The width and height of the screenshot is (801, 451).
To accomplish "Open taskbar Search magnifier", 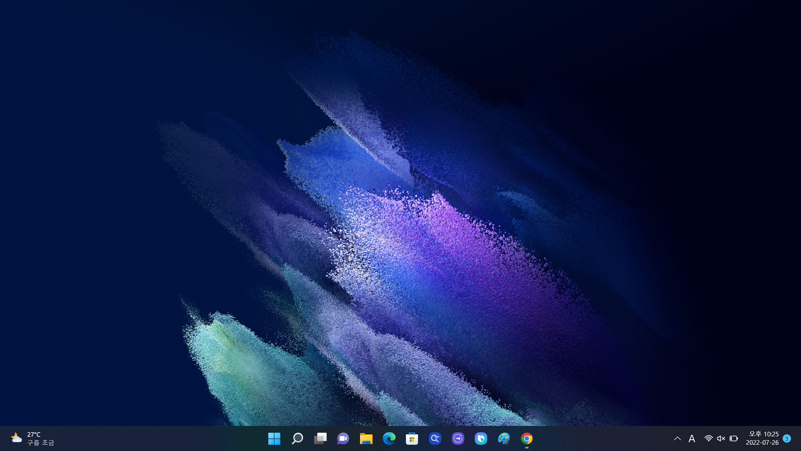I will tap(297, 438).
